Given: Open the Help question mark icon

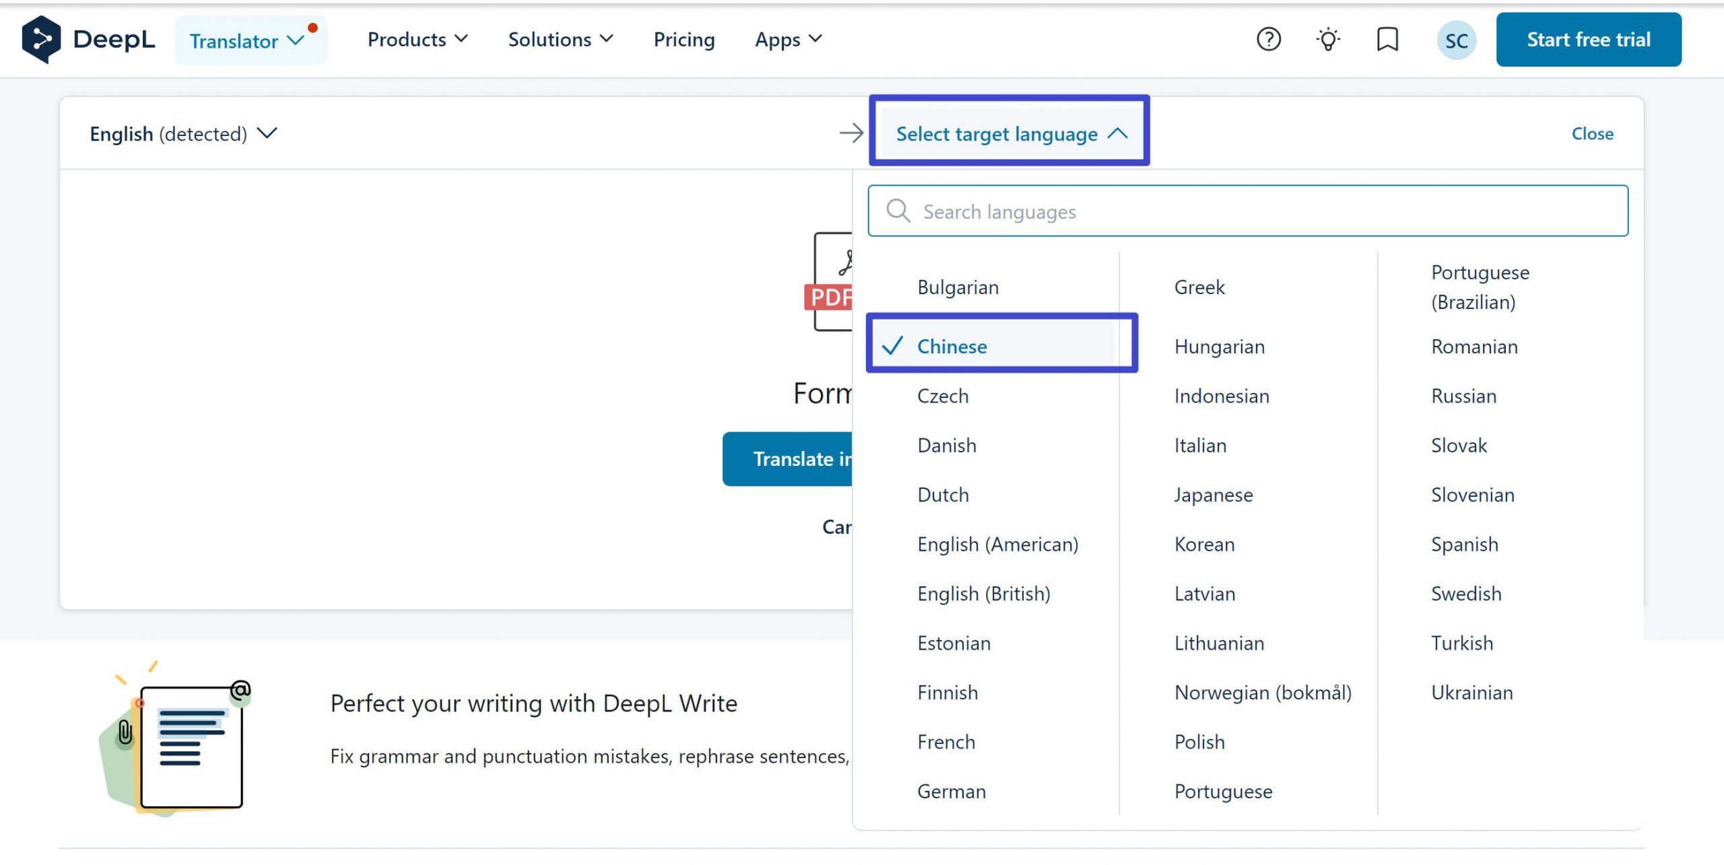Looking at the screenshot, I should (1269, 39).
